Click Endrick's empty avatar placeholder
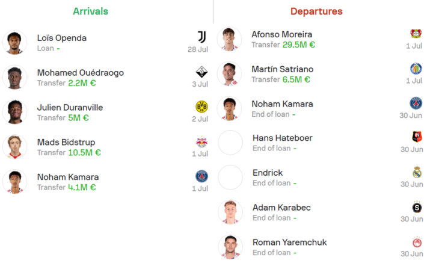The width and height of the screenshot is (433, 263). coord(230,178)
